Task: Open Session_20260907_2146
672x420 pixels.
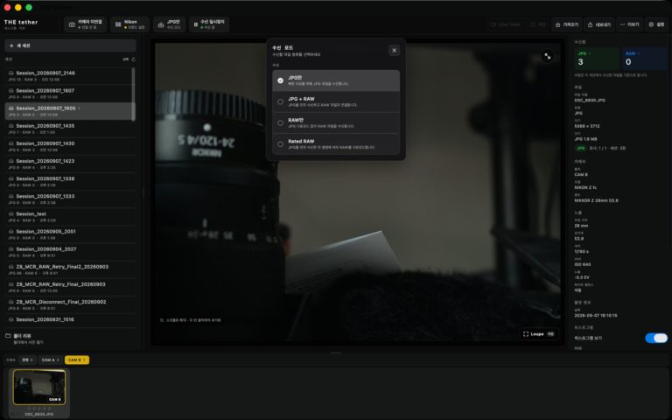Action: pyautogui.click(x=68, y=76)
